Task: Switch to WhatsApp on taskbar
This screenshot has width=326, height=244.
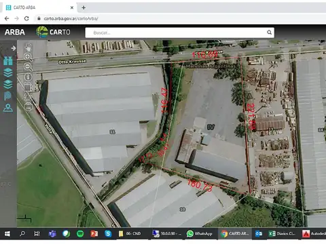Action: click(200, 234)
